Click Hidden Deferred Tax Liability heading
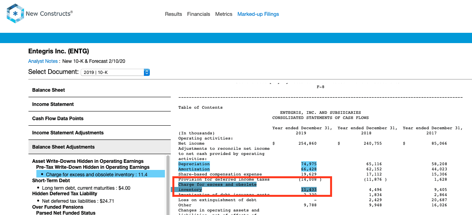Screen dimensions: 472x215 point(65,194)
